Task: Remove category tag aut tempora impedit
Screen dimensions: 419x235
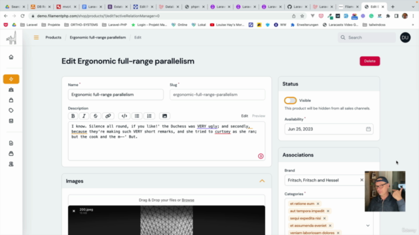Action: coord(328,211)
